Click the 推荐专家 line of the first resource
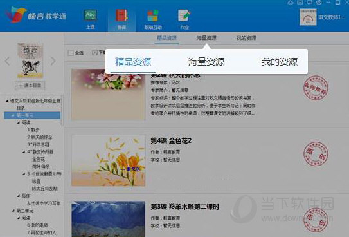This screenshot has height=237, width=349. click(165, 82)
